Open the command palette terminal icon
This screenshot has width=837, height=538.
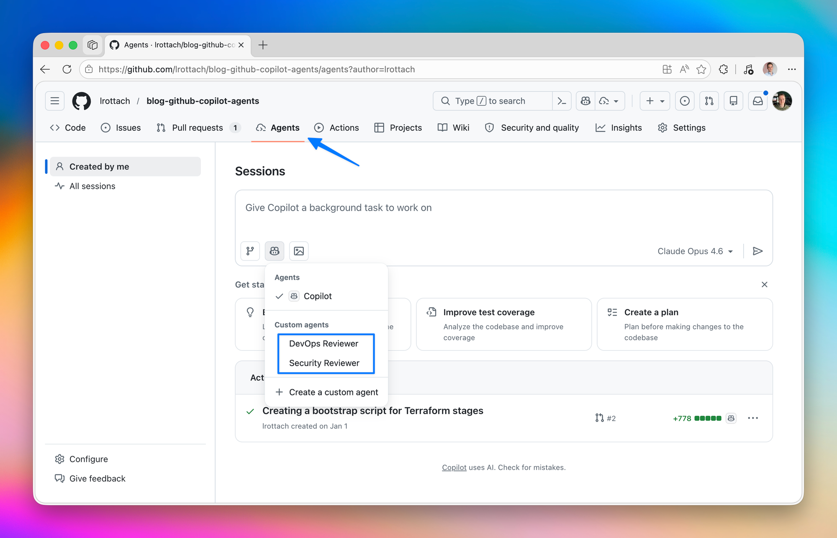click(562, 101)
